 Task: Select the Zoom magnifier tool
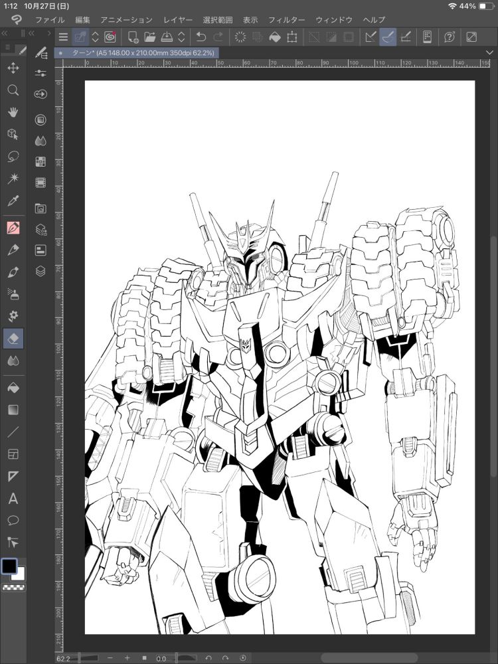(x=13, y=90)
